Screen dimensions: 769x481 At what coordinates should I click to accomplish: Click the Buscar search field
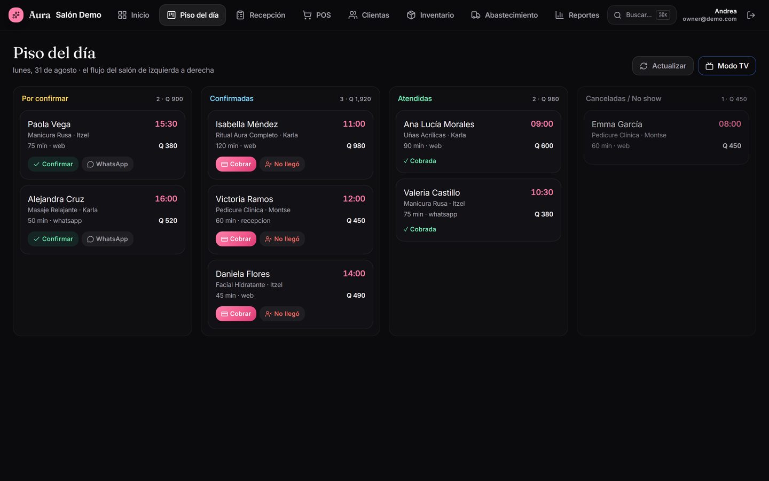tap(641, 15)
